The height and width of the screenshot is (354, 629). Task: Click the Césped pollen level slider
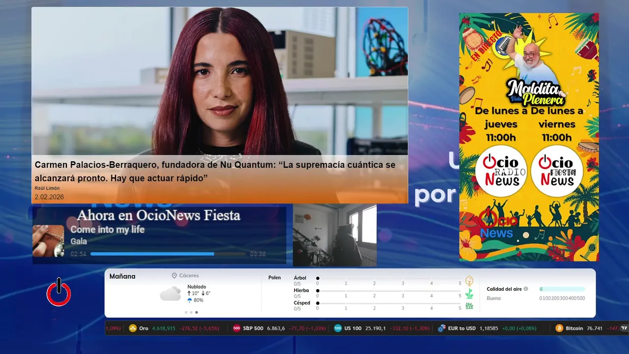click(389, 303)
